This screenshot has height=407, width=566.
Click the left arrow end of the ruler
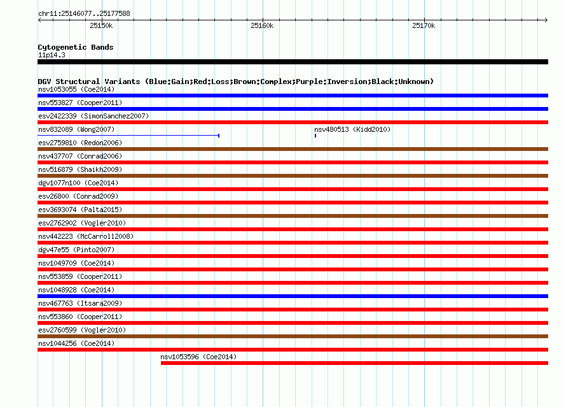tap(39, 20)
